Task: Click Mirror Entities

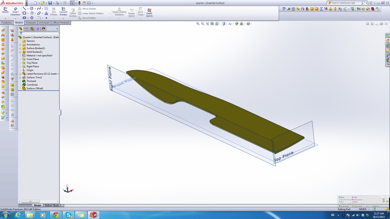Action: (x=87, y=9)
